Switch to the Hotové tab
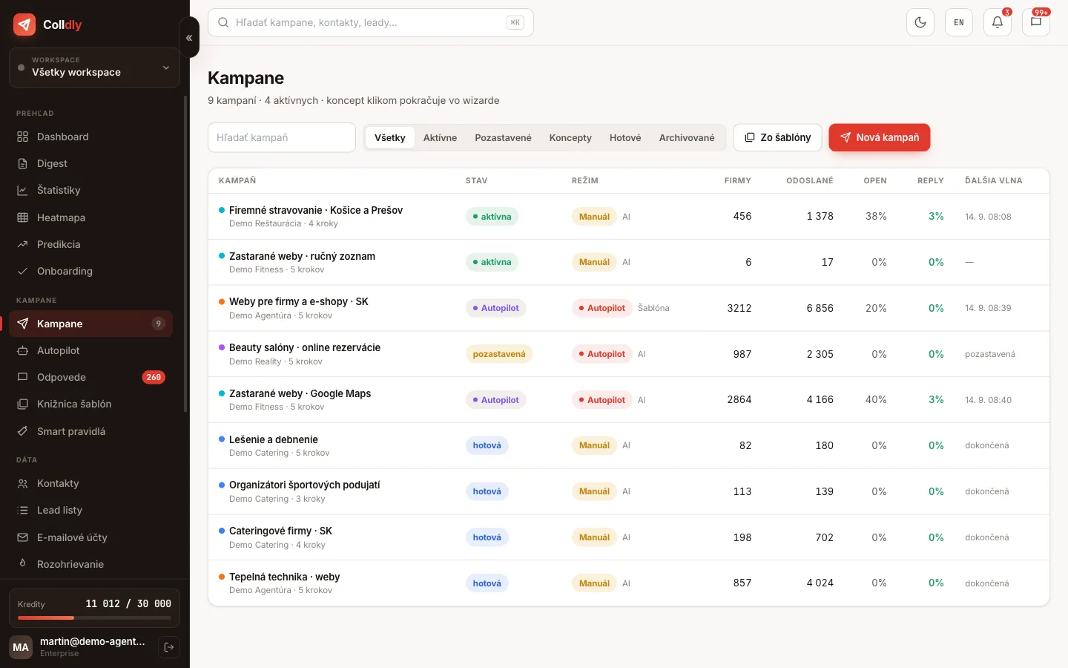Image resolution: width=1068 pixels, height=668 pixels. 625,137
